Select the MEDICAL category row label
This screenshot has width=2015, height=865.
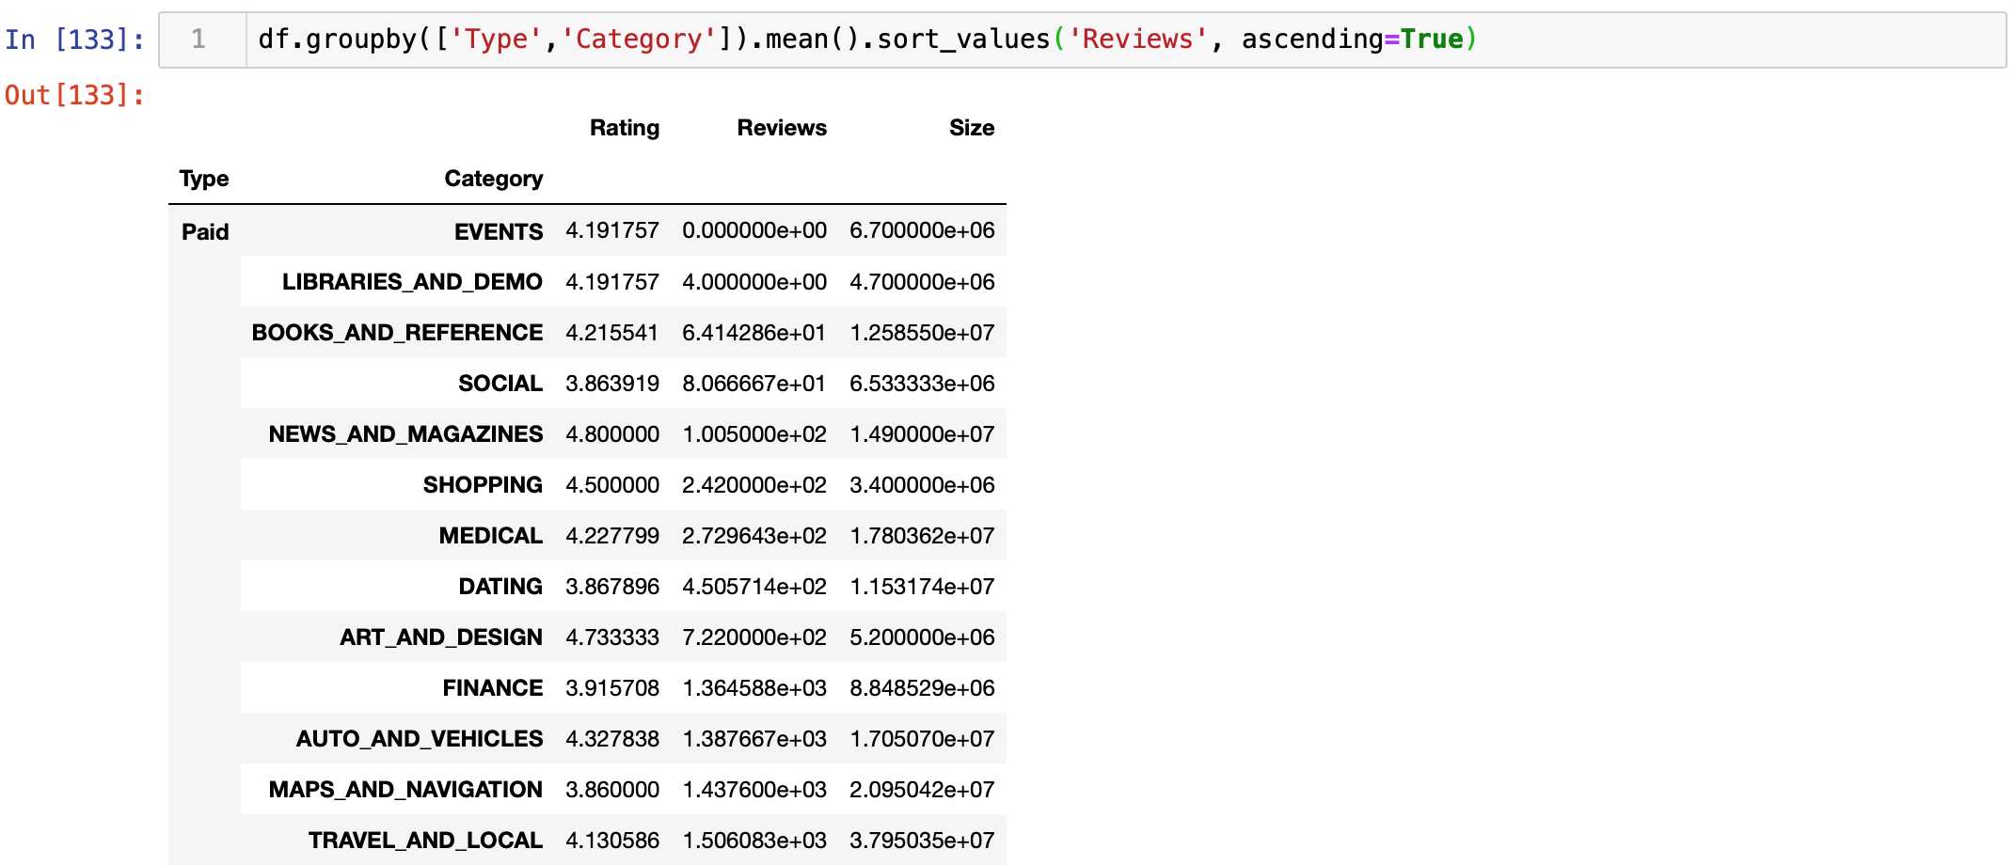[491, 536]
